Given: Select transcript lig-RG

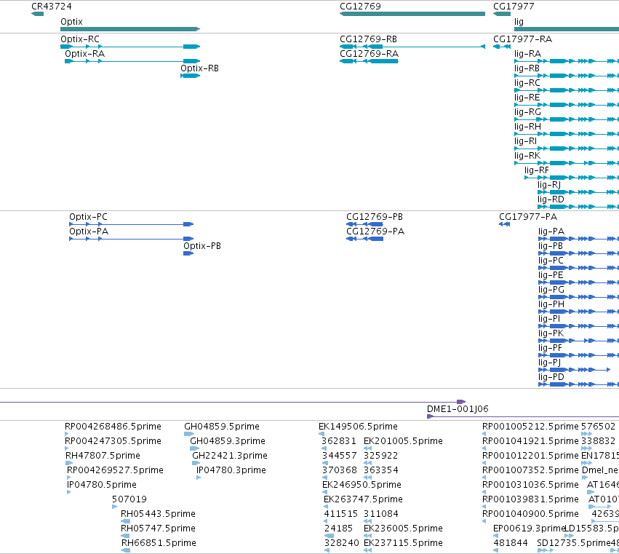Looking at the screenshot, I should (x=567, y=119).
